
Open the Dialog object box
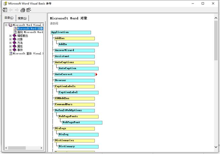[x=78, y=135]
